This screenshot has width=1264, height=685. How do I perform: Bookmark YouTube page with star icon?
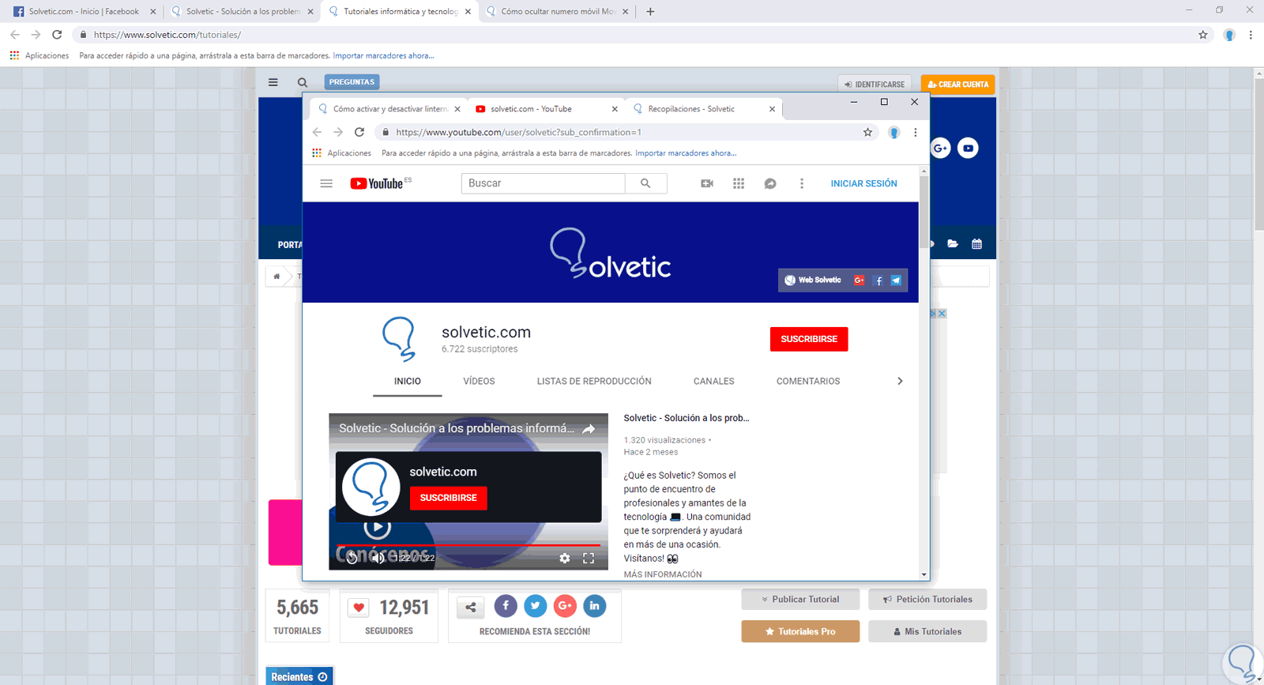click(867, 132)
